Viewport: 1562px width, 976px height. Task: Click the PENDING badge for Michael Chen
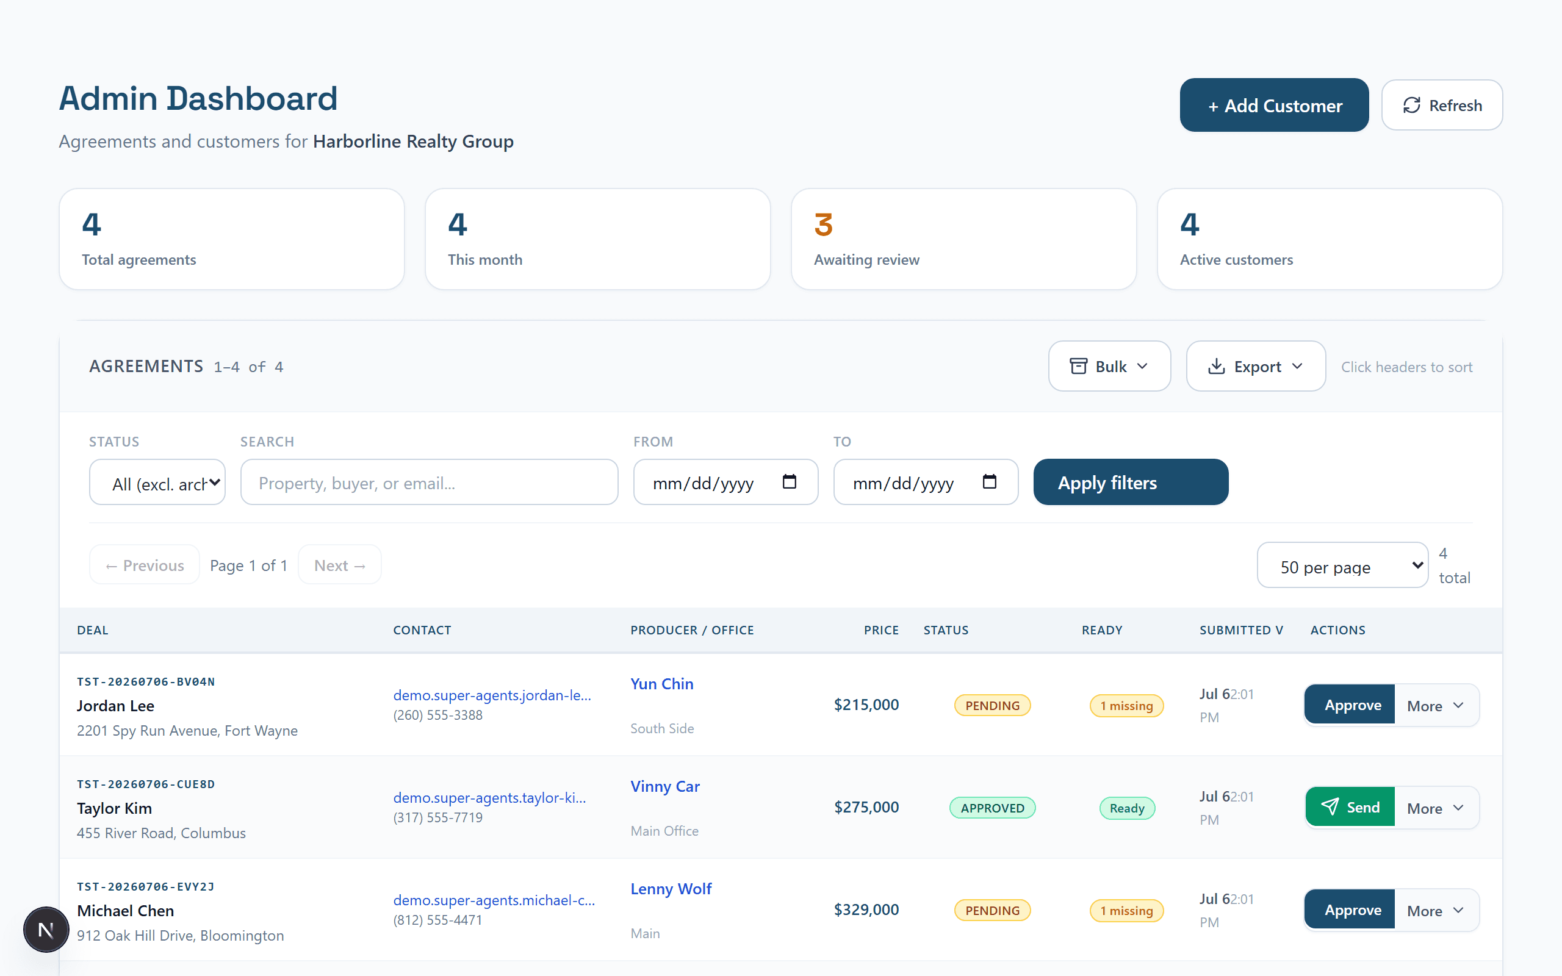992,910
